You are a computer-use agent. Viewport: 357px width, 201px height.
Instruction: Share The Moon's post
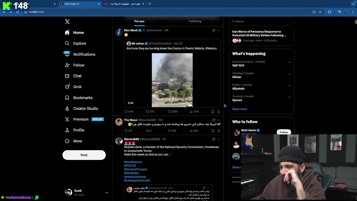pyautogui.click(x=219, y=131)
